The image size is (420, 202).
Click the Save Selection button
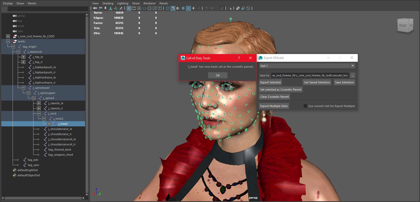[x=344, y=82]
